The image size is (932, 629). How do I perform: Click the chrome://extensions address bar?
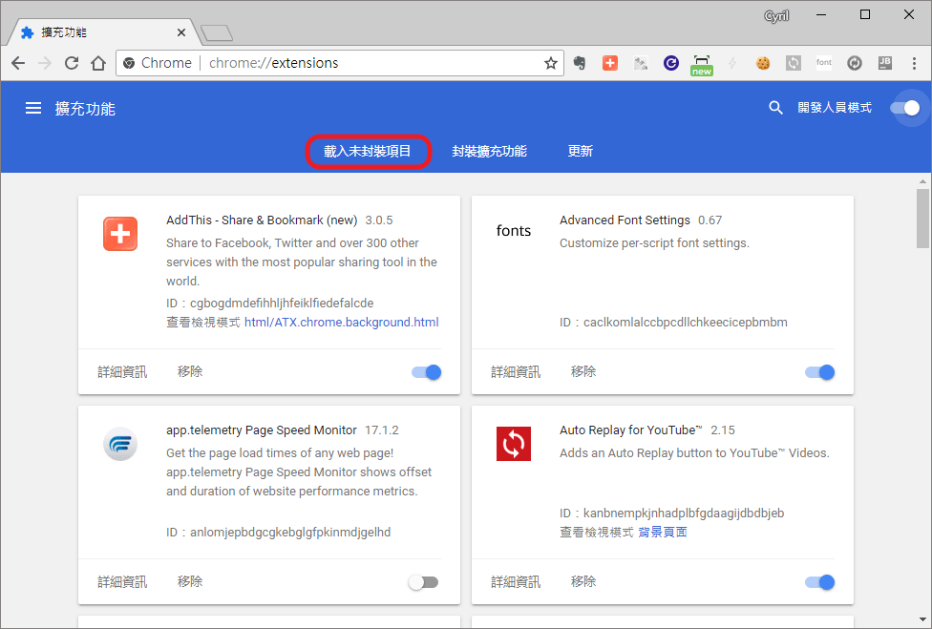pyautogui.click(x=339, y=63)
